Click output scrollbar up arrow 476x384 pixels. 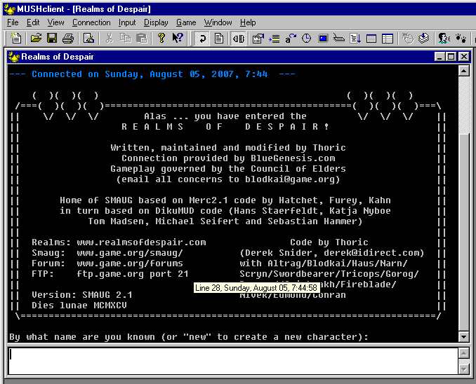coord(464,71)
